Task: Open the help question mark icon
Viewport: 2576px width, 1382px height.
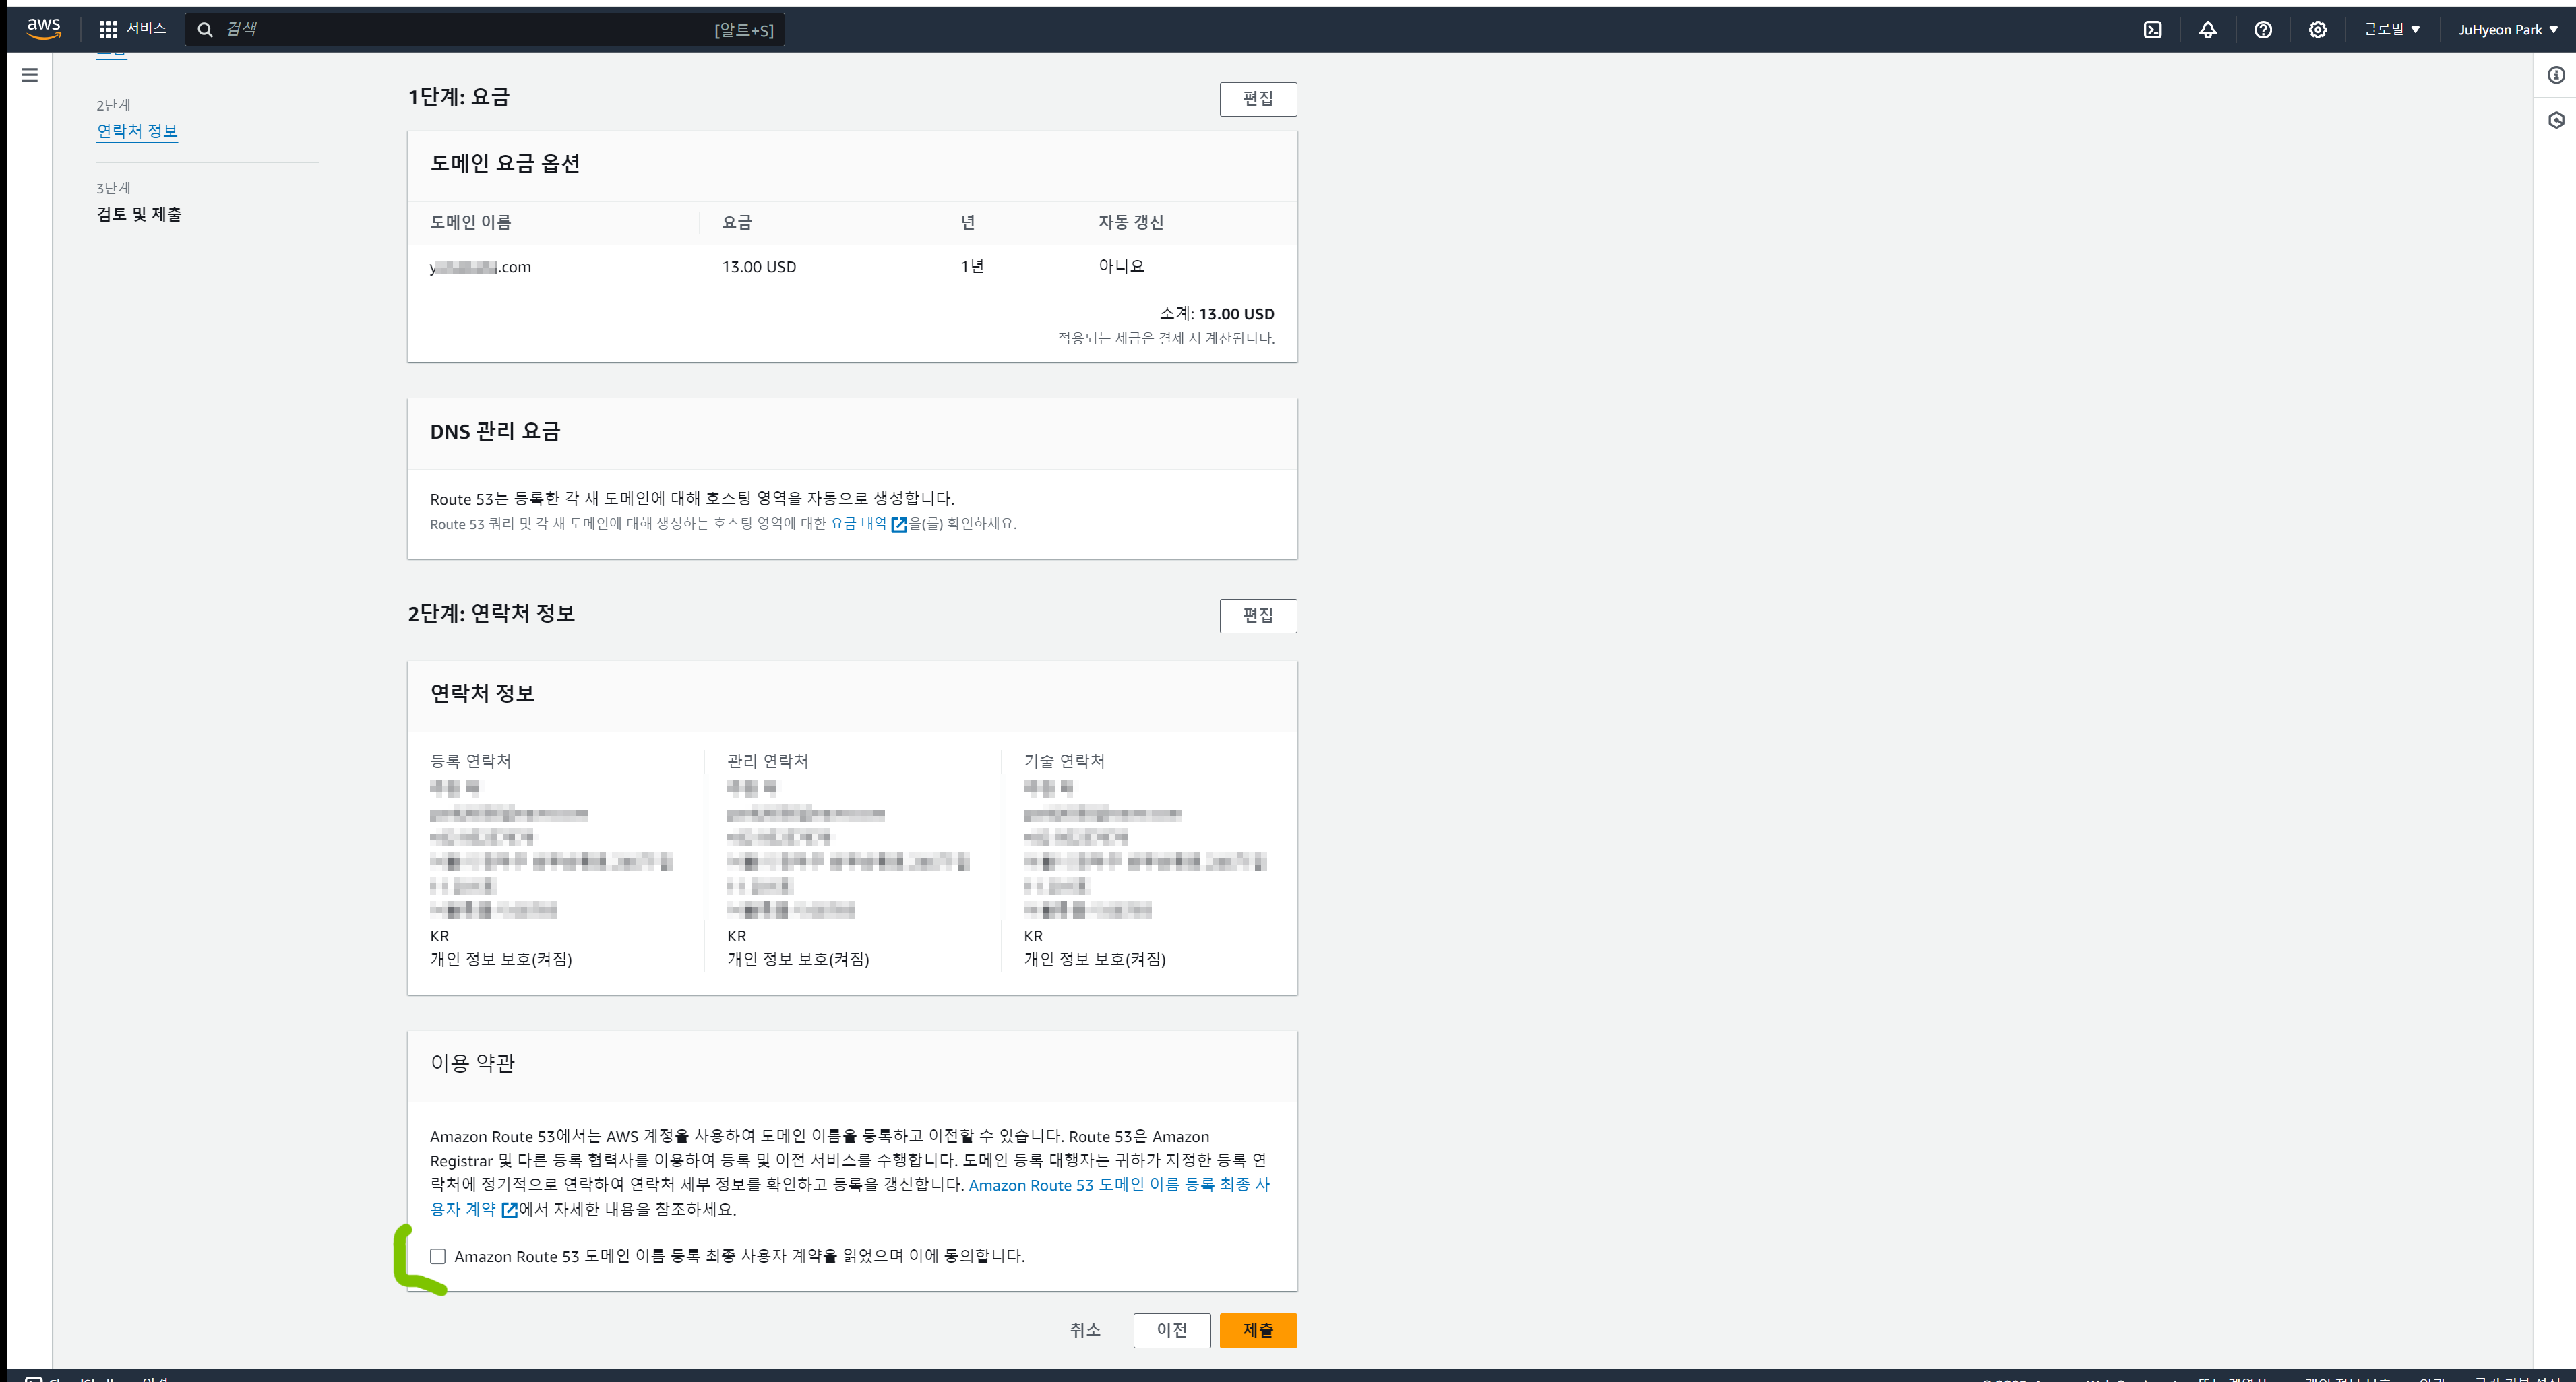Action: [x=2262, y=30]
